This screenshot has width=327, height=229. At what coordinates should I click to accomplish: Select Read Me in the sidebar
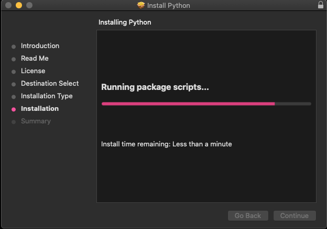(x=35, y=59)
